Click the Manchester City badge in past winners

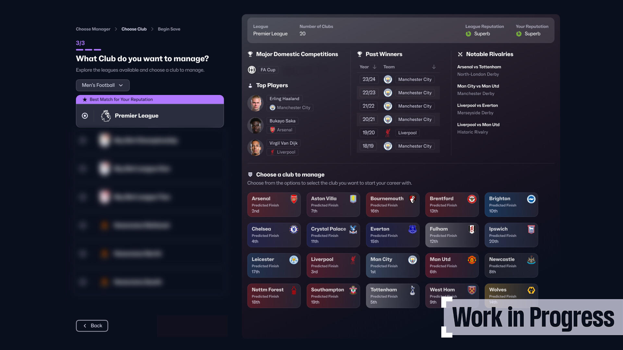(388, 79)
